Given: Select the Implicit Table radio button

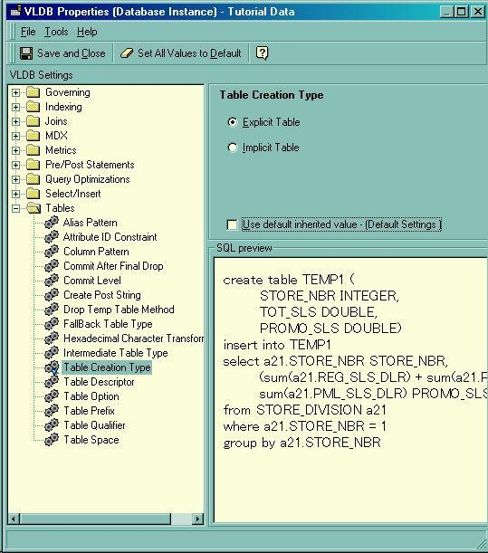Looking at the screenshot, I should click(x=232, y=148).
